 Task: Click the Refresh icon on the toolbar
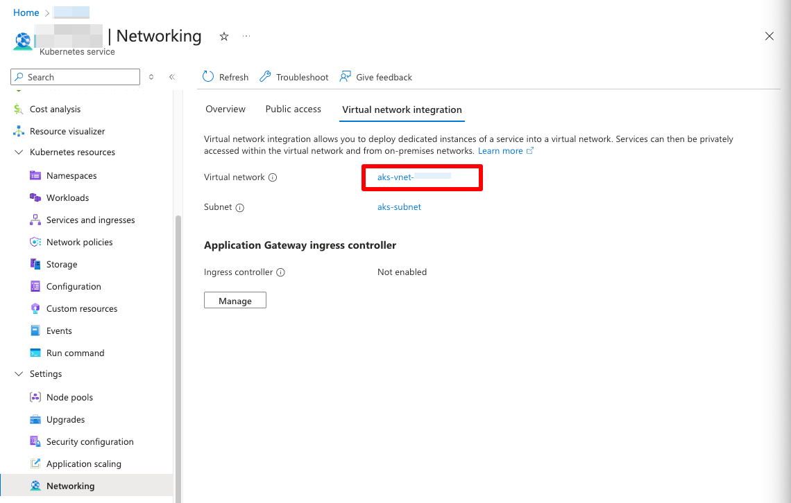point(207,77)
